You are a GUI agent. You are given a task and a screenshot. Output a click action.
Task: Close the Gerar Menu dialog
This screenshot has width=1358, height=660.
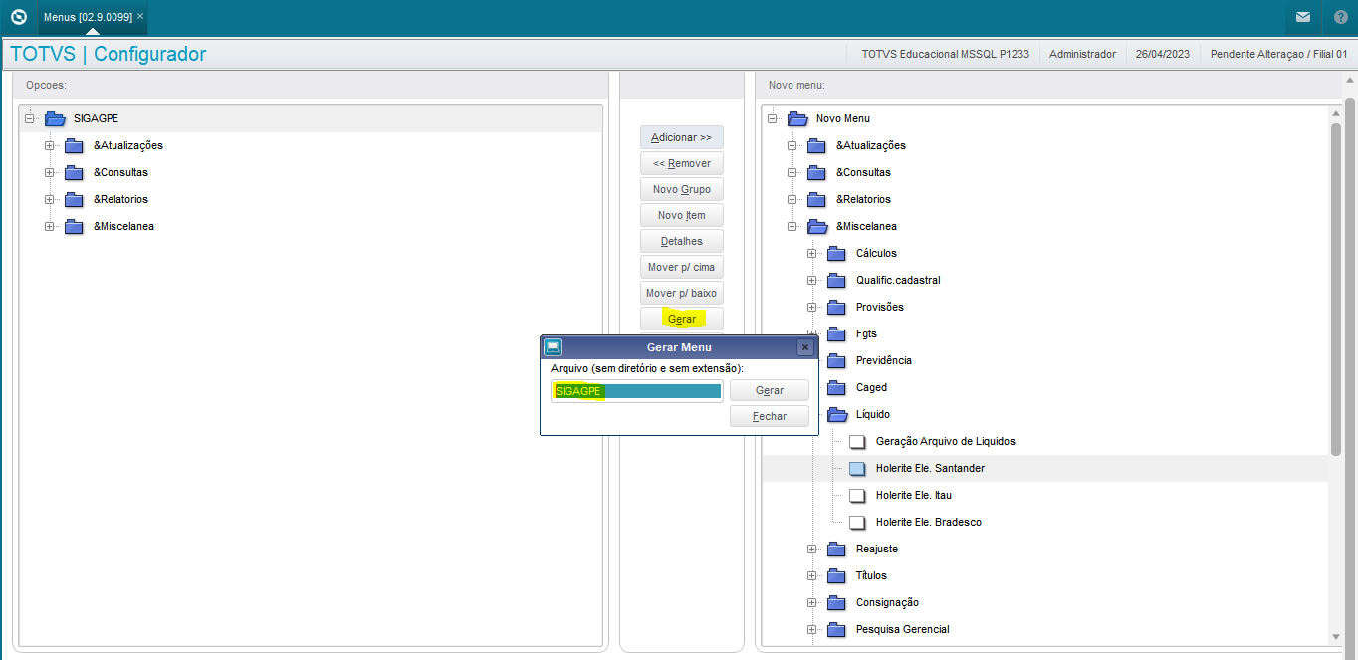(x=805, y=347)
